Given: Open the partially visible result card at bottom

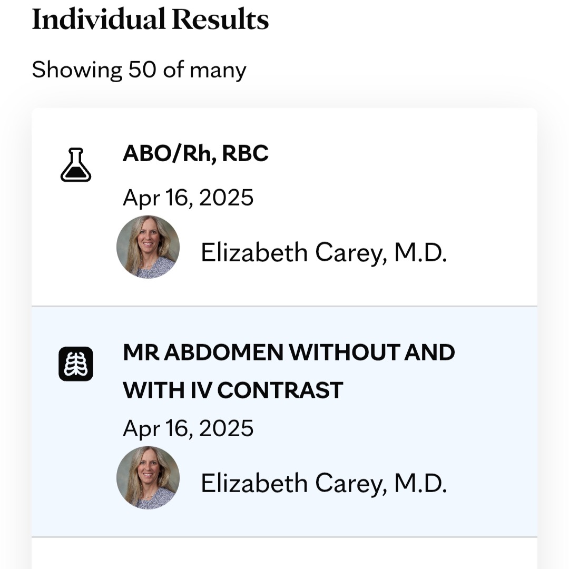Looking at the screenshot, I should pos(284,553).
